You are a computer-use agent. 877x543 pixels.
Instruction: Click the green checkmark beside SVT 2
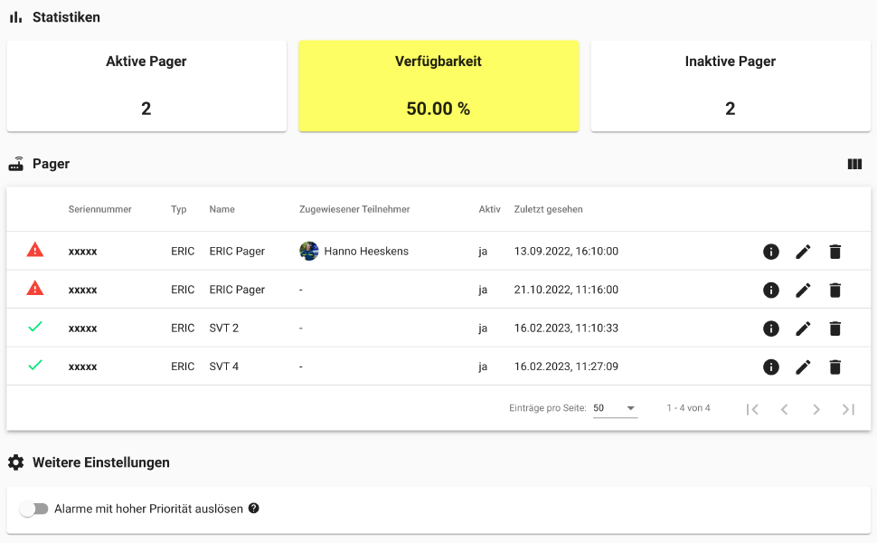(34, 328)
